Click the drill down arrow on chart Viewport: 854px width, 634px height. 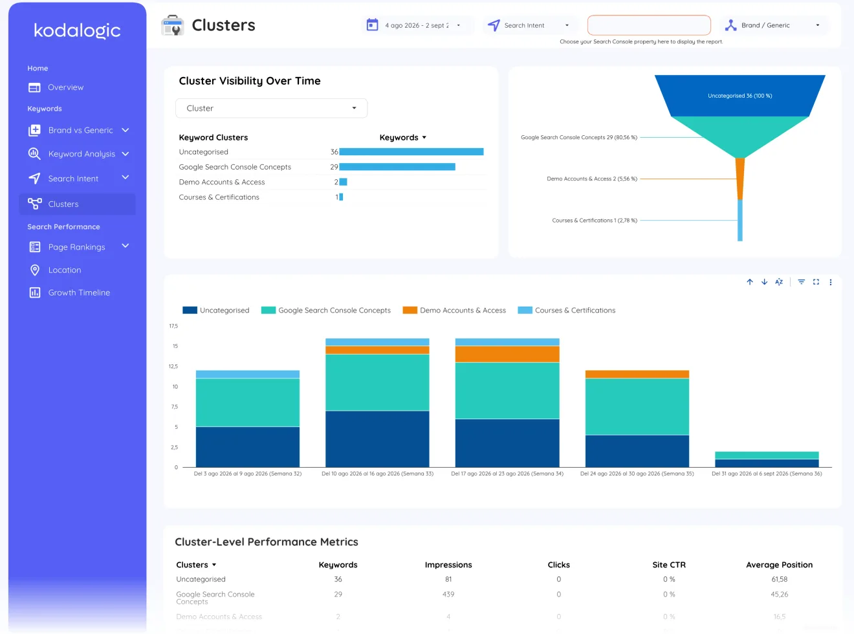(x=764, y=282)
